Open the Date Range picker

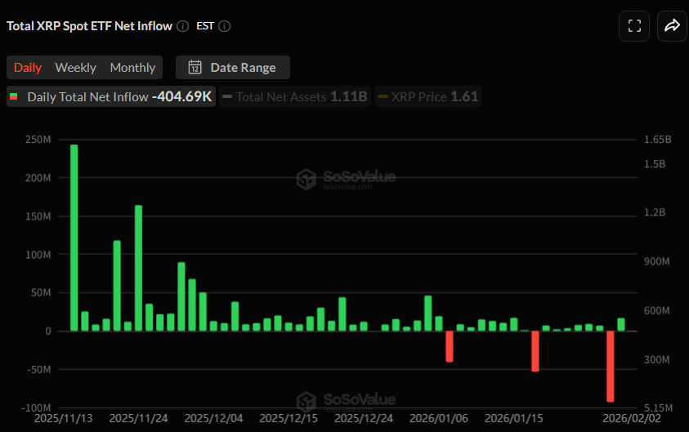233,68
